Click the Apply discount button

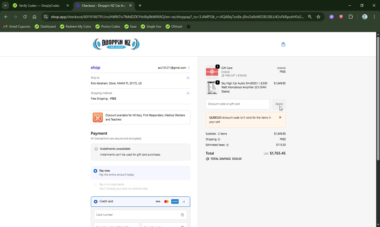(279, 104)
